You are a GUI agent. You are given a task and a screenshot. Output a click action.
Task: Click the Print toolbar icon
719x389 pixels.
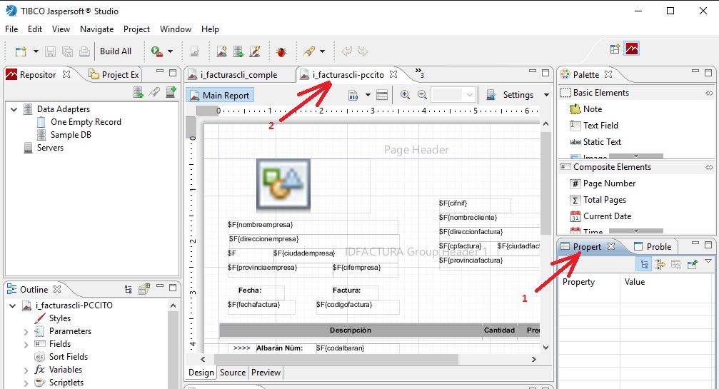[84, 51]
